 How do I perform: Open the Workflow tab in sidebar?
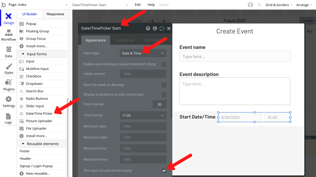tap(8, 35)
